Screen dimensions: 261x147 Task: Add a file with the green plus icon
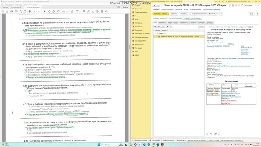[x=155, y=27]
